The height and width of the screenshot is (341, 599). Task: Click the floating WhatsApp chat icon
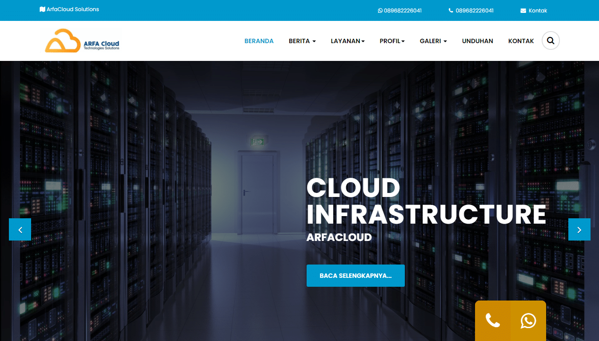[x=528, y=321]
